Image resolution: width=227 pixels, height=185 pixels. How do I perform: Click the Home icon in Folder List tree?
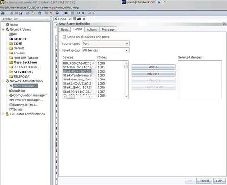pyautogui.click(x=7, y=25)
